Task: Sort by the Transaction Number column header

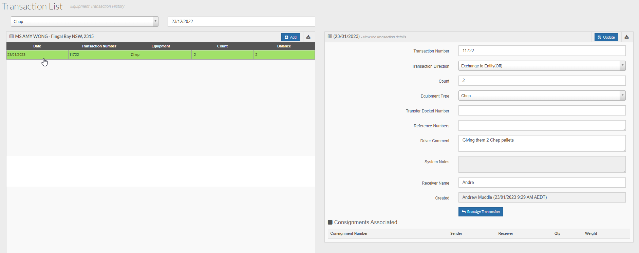Action: 99,46
